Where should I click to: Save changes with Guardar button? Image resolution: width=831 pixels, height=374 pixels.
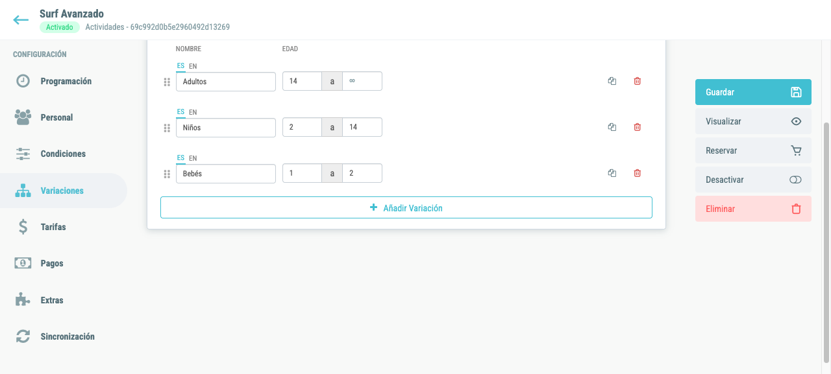tap(753, 92)
